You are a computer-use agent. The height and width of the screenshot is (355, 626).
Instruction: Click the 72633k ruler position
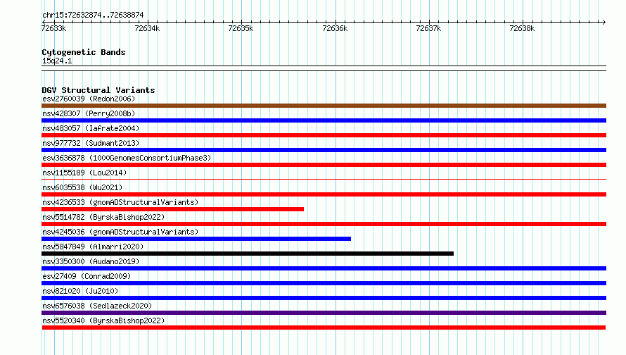54,28
